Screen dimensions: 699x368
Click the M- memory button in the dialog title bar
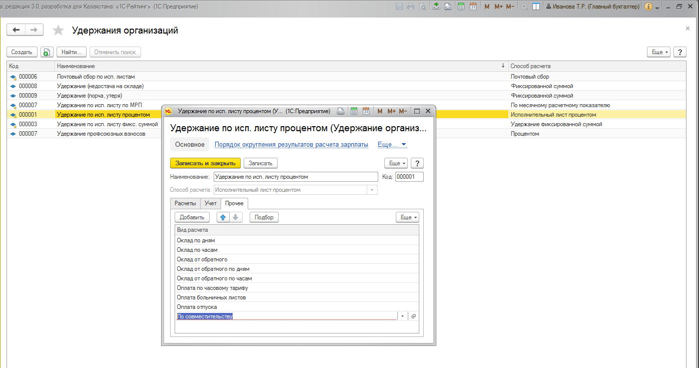(x=403, y=111)
